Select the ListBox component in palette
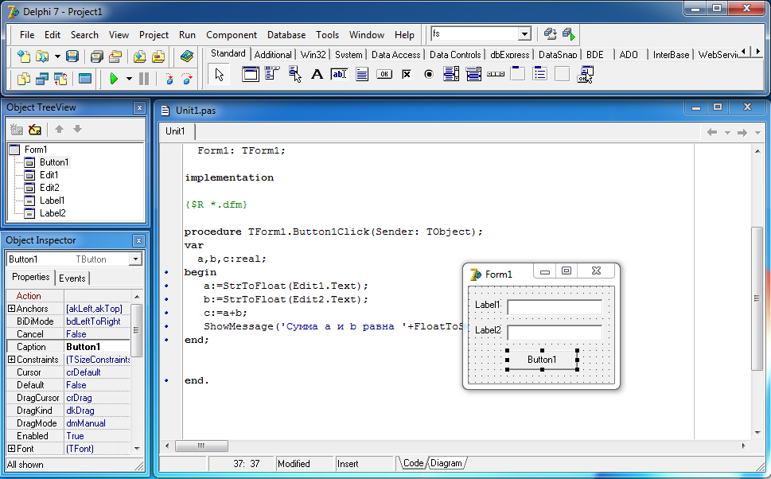 [451, 74]
